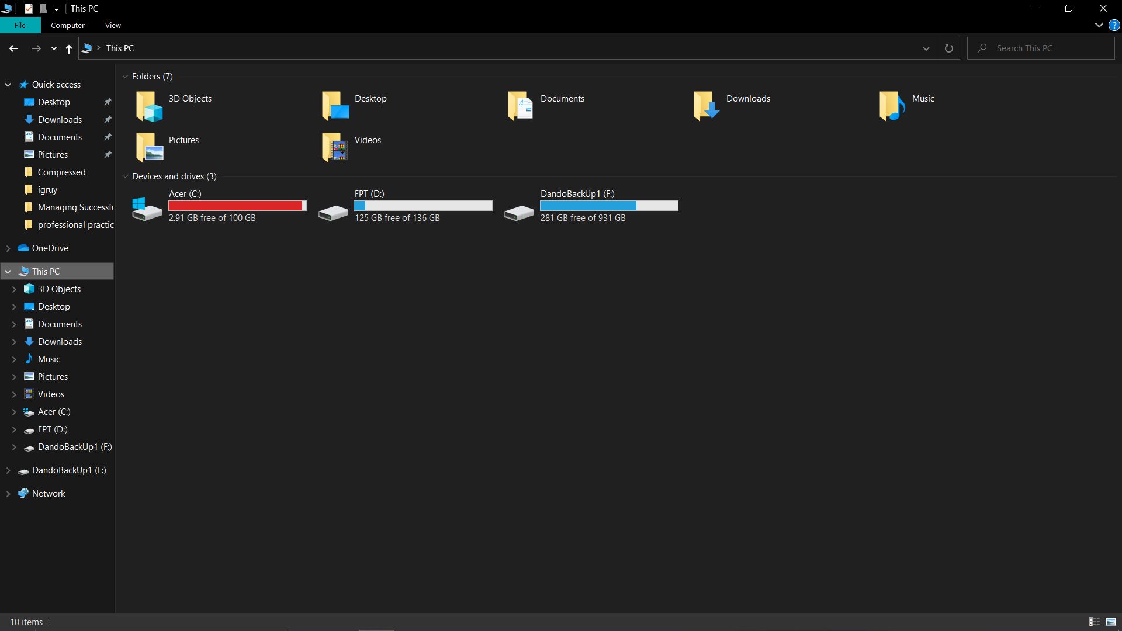Open the Documents folder icon

coord(521,106)
